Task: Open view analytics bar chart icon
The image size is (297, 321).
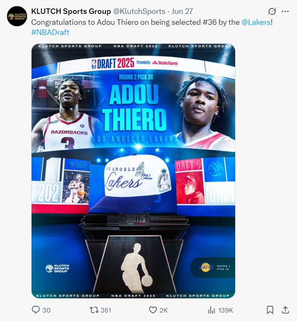Action: (212, 310)
